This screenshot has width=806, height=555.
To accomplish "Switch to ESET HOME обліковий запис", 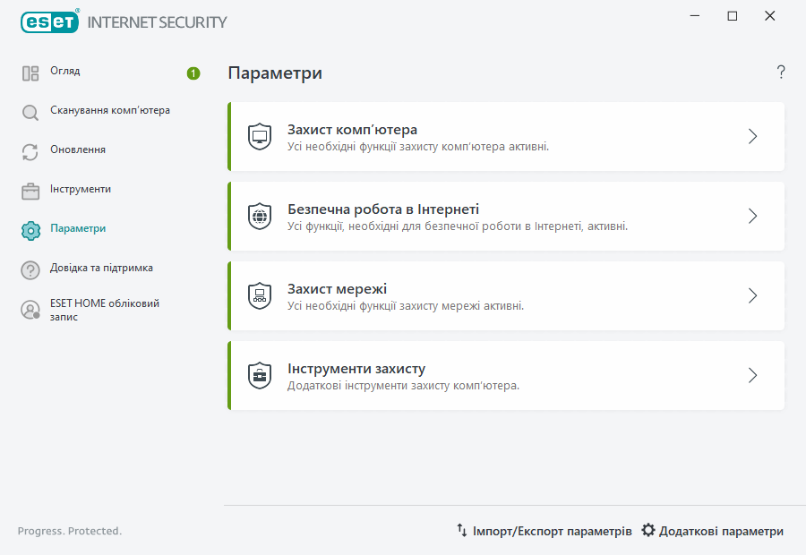I will coord(105,310).
